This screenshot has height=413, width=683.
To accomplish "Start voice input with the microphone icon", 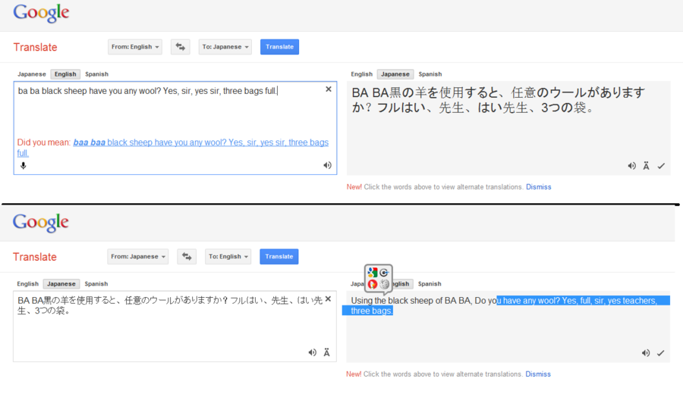I will pos(24,166).
